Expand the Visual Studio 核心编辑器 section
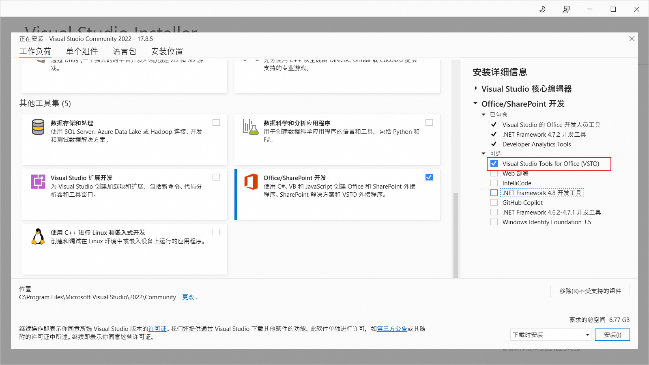649x365 pixels. 476,88
